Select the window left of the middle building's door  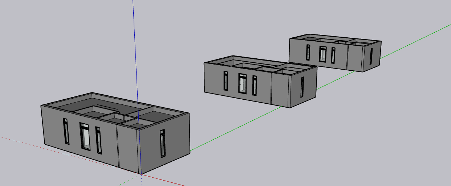click(225, 80)
